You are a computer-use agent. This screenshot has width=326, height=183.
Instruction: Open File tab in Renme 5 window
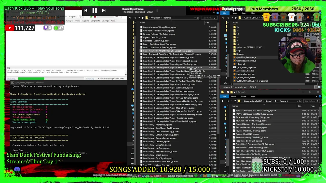click(x=224, y=96)
